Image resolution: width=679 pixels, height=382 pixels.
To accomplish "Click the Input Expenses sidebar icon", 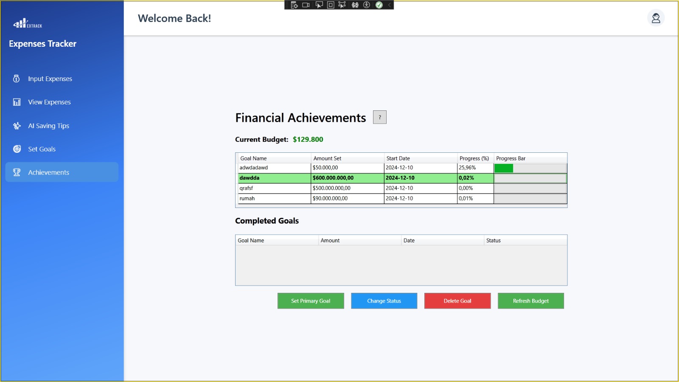I will coord(17,79).
